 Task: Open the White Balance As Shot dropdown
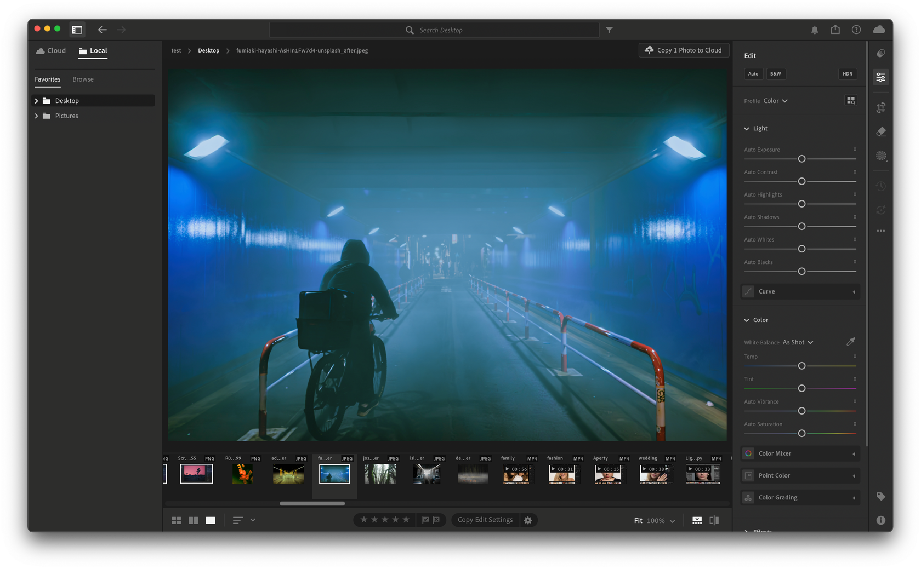[x=797, y=342]
